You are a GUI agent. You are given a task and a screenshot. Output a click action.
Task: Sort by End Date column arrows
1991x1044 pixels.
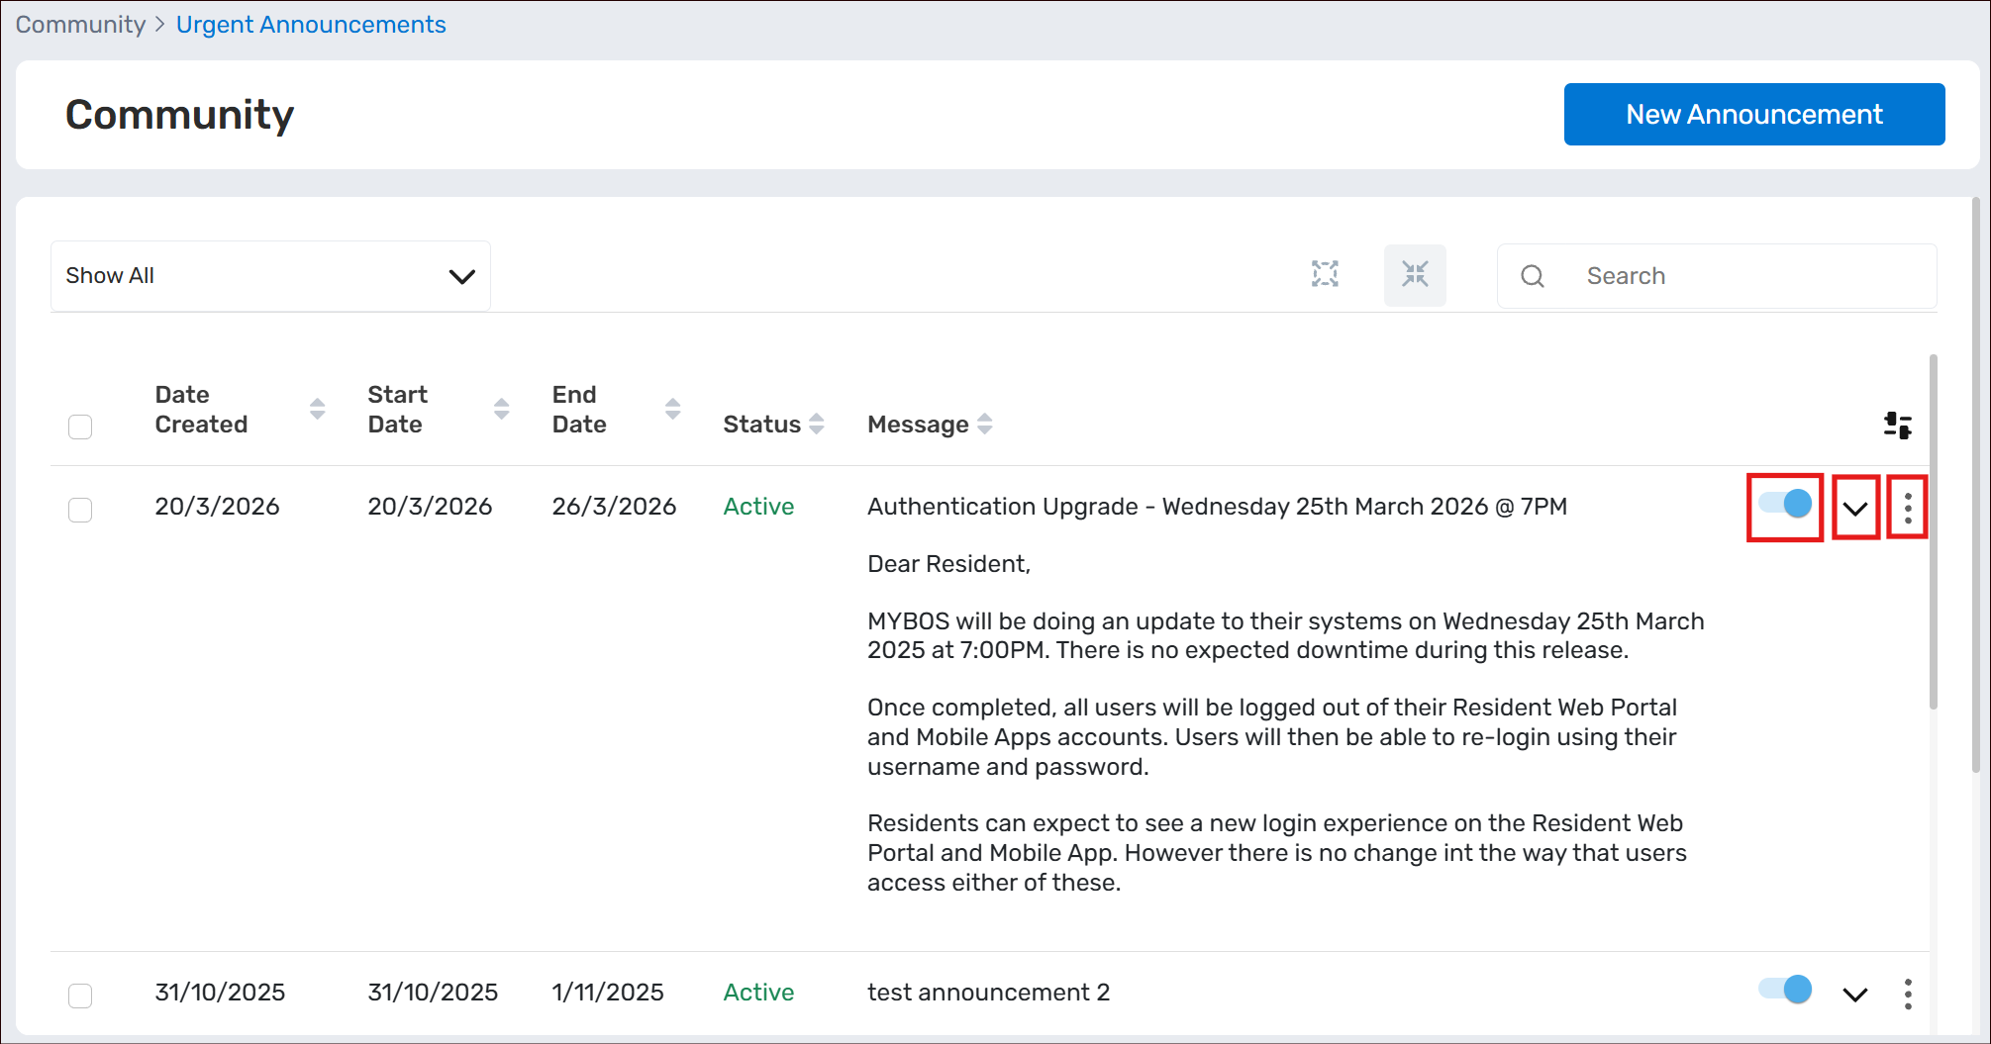point(672,409)
